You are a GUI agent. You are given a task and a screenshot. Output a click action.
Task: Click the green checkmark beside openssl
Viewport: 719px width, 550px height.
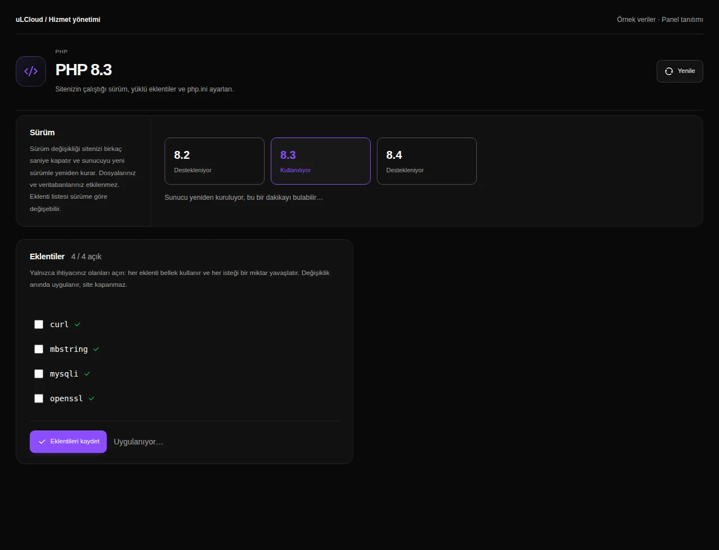click(92, 398)
